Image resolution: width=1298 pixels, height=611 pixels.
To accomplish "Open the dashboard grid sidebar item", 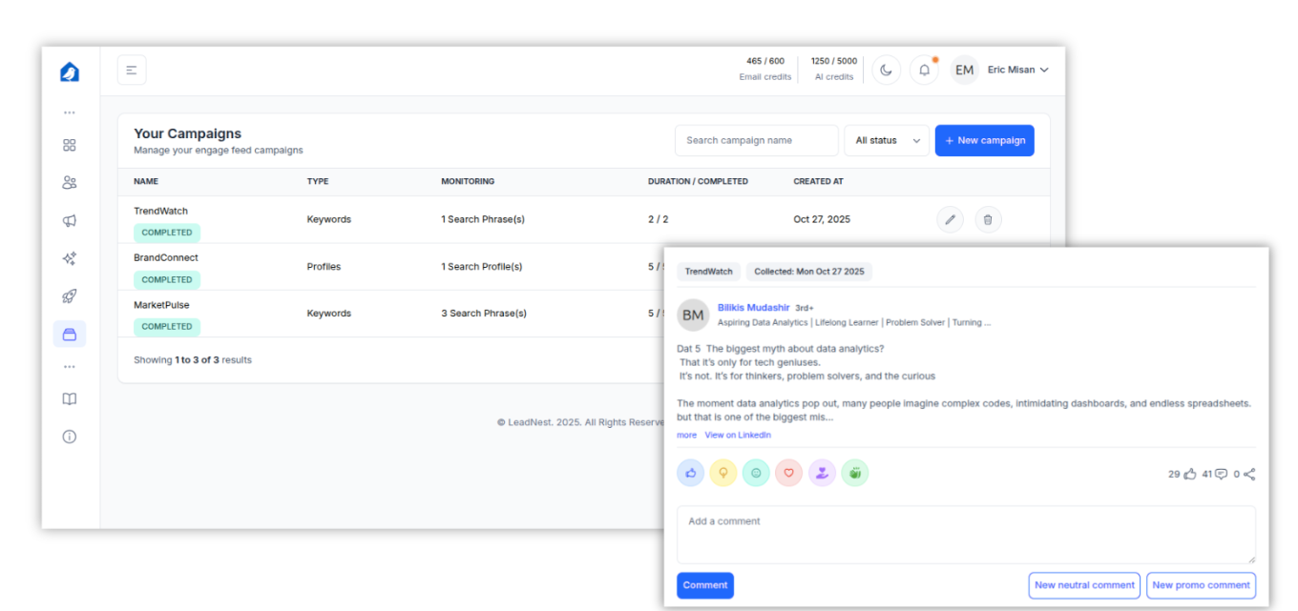I will pos(69,145).
